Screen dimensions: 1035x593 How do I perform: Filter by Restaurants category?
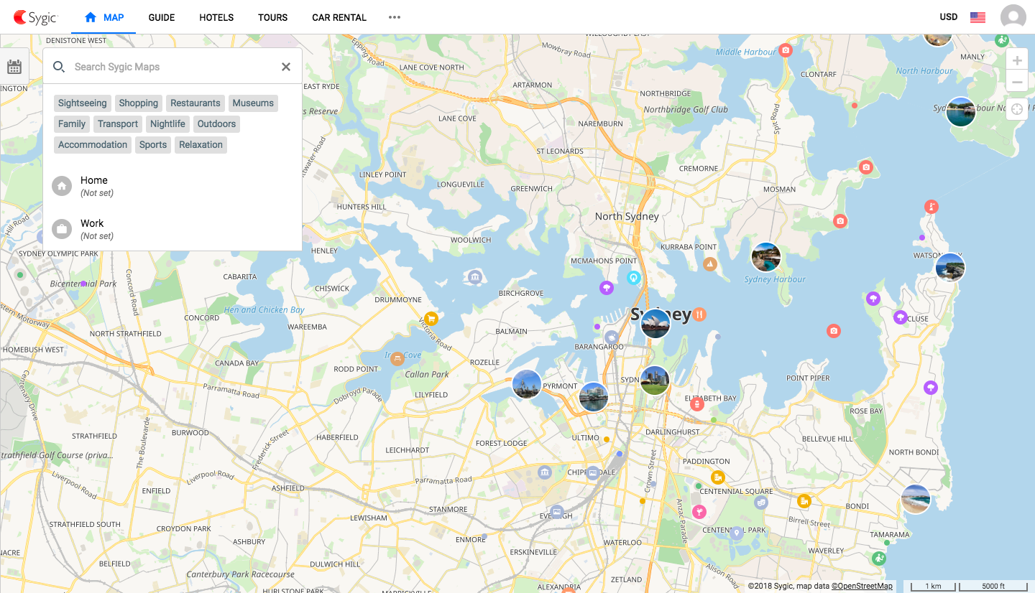coord(195,103)
